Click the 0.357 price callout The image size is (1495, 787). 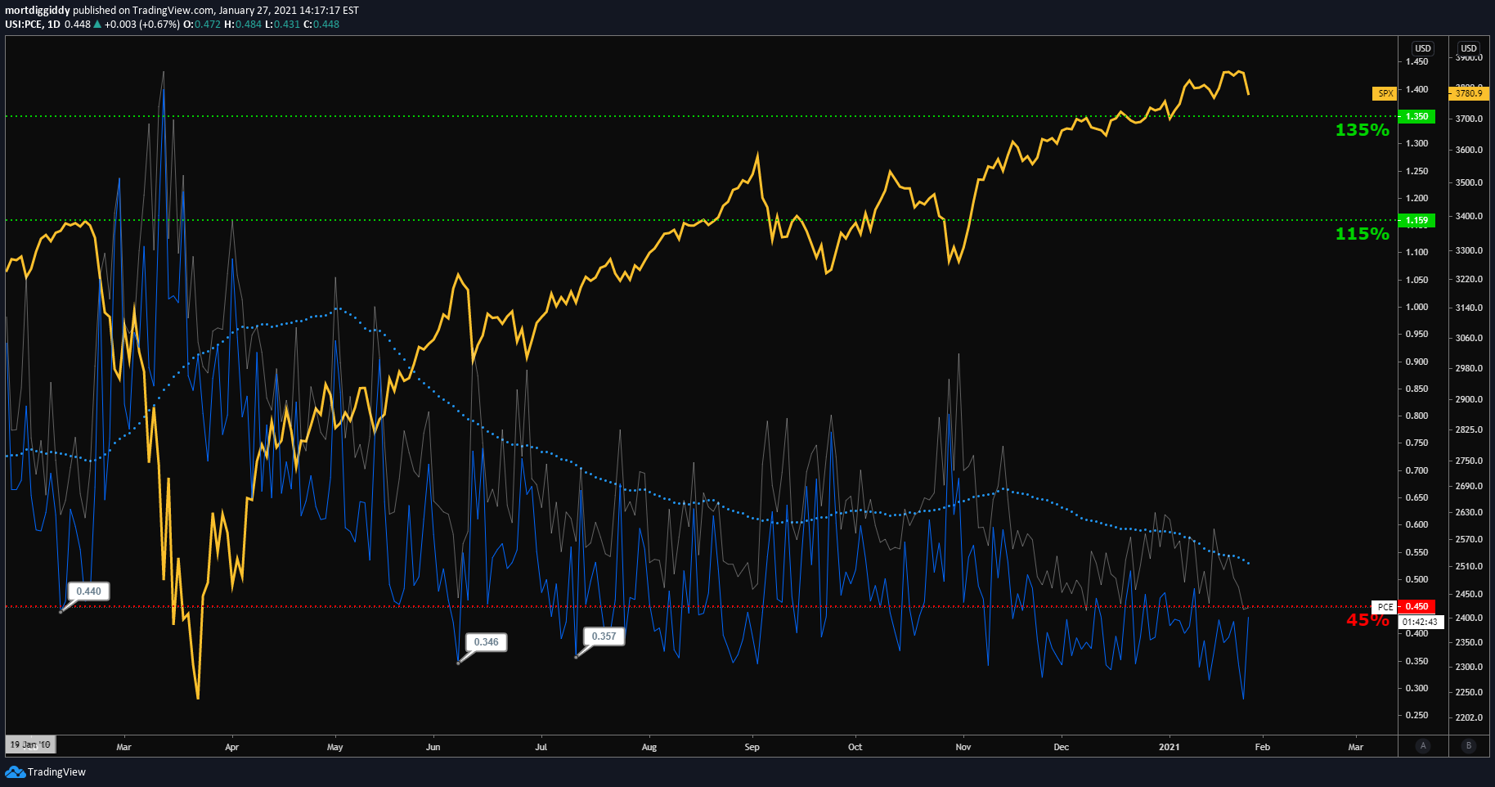[604, 636]
